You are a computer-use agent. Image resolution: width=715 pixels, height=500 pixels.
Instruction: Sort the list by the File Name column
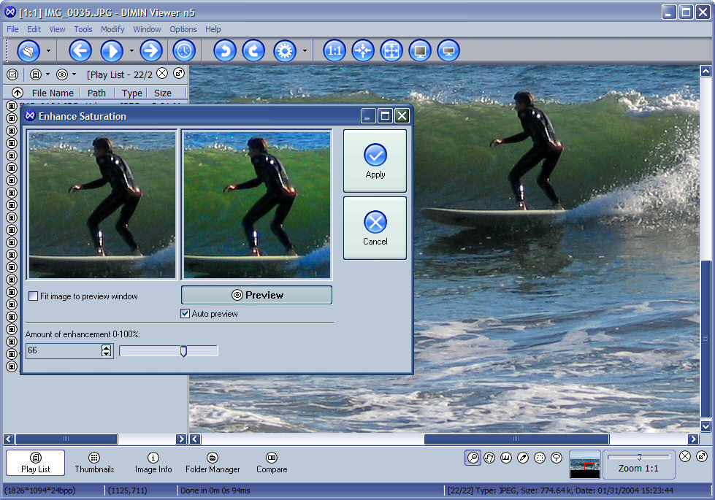(x=53, y=93)
